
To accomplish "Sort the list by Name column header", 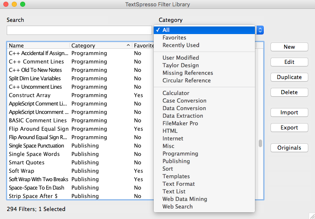I will (x=39, y=46).
